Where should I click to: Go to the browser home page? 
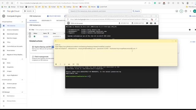click(12, 3)
